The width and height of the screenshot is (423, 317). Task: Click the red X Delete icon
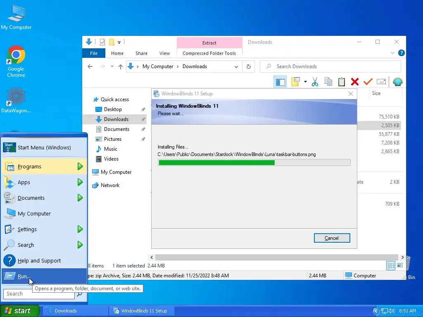(x=355, y=82)
